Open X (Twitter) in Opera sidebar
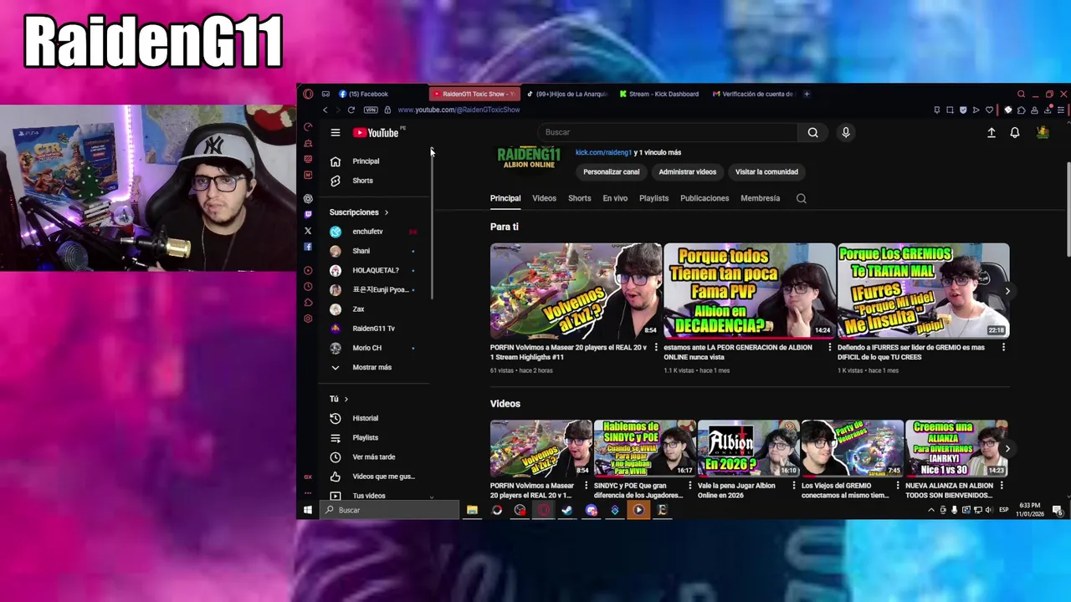 308,231
